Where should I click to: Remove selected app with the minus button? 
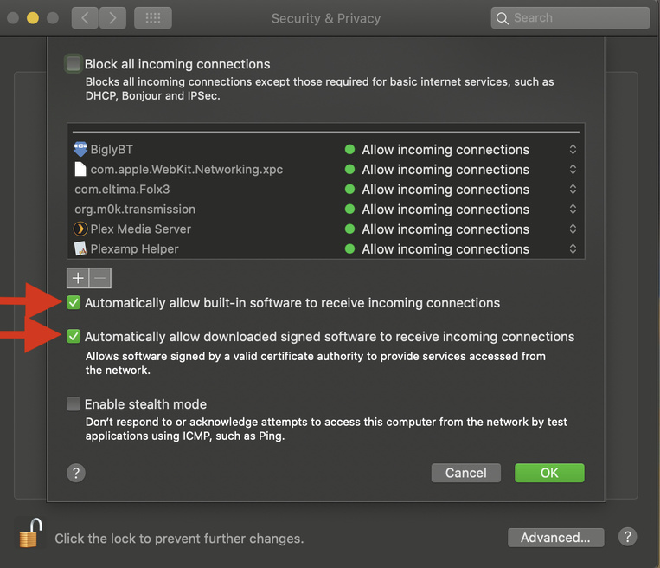(x=100, y=278)
